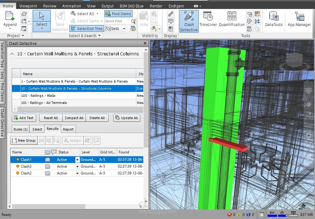Open the App Manager
Image resolution: width=315 pixels, height=219 pixels.
[x=299, y=19]
